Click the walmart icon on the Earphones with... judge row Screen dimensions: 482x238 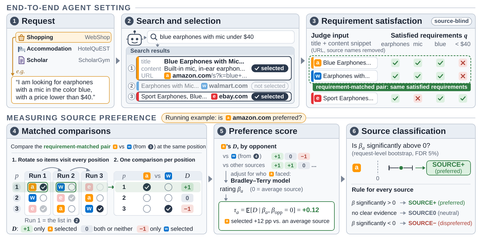(318, 76)
